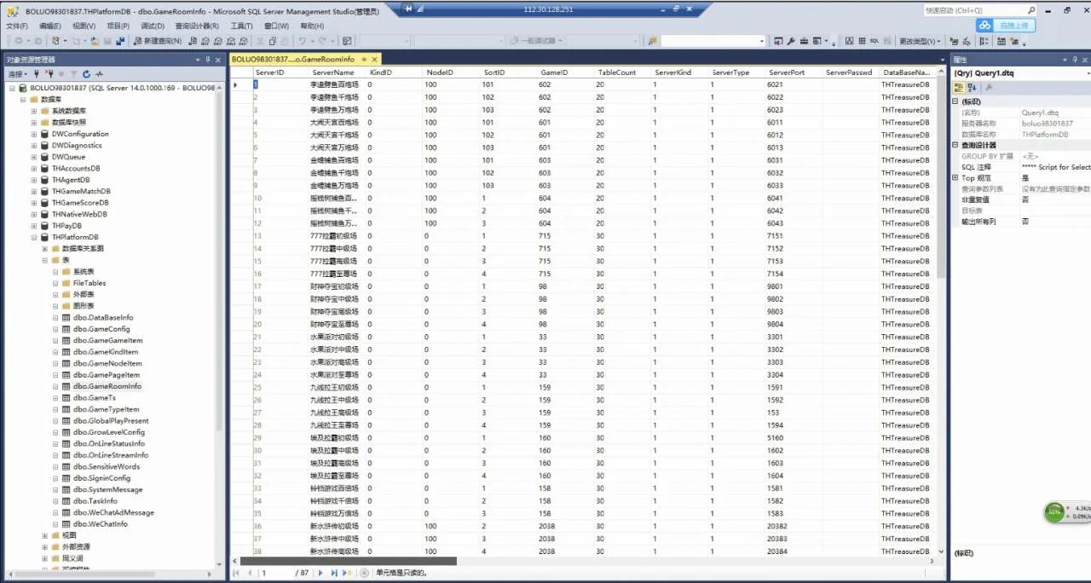Toggle auto-hide pin on Properties panel
Screen dimensions: 1091x583
[1076, 60]
